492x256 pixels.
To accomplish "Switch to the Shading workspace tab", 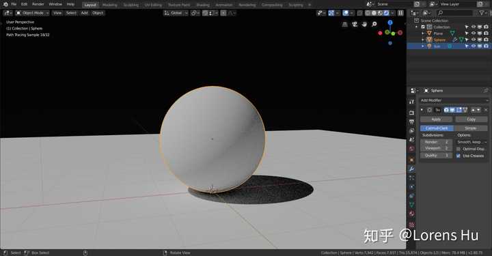I will (x=203, y=5).
